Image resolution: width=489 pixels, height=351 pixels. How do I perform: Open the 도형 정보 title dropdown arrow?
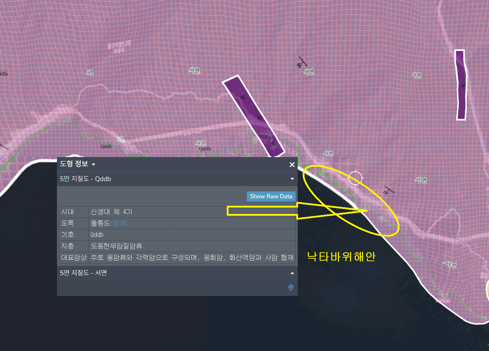click(x=94, y=165)
